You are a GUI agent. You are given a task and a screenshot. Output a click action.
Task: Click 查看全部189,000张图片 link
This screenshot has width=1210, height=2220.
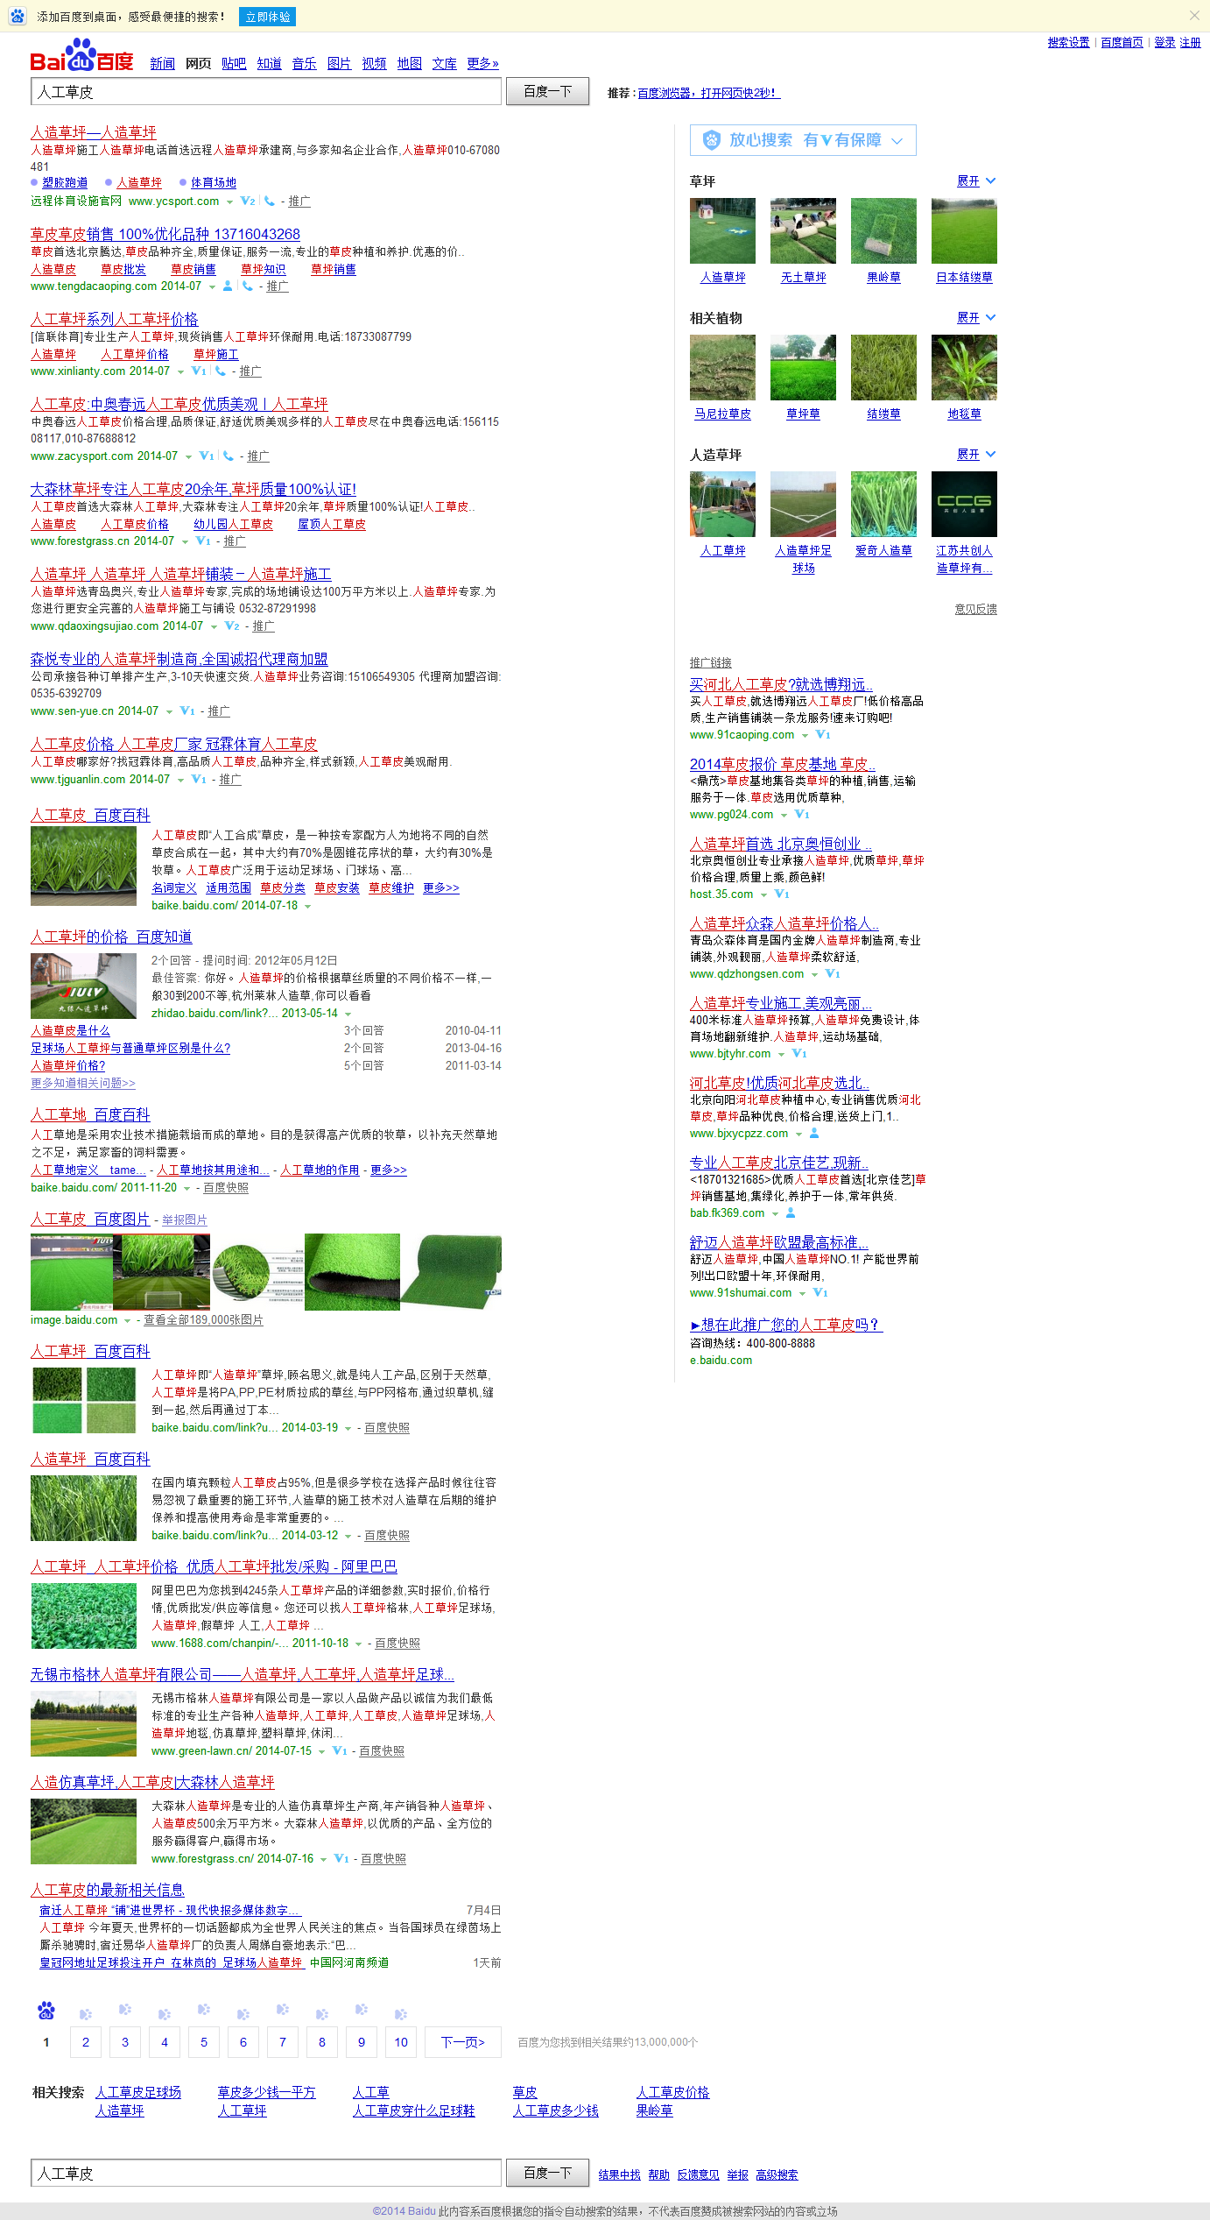[x=203, y=1320]
